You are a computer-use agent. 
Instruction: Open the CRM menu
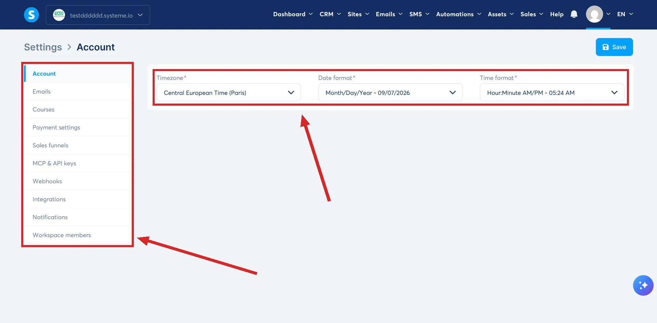tap(330, 14)
